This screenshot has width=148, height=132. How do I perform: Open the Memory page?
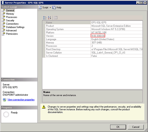click(10, 14)
